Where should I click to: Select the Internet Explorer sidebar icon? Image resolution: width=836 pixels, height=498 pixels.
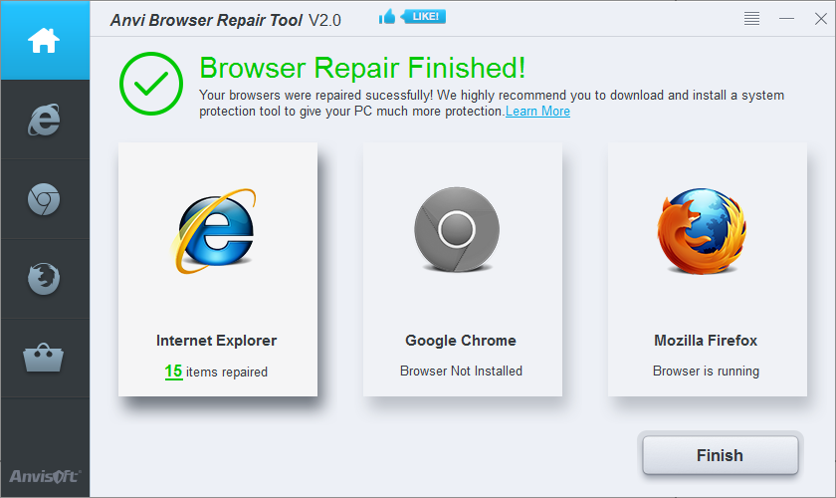click(44, 120)
